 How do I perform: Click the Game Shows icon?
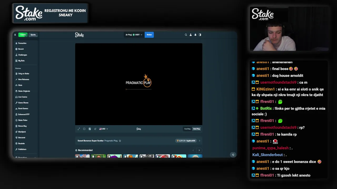(x=16, y=103)
